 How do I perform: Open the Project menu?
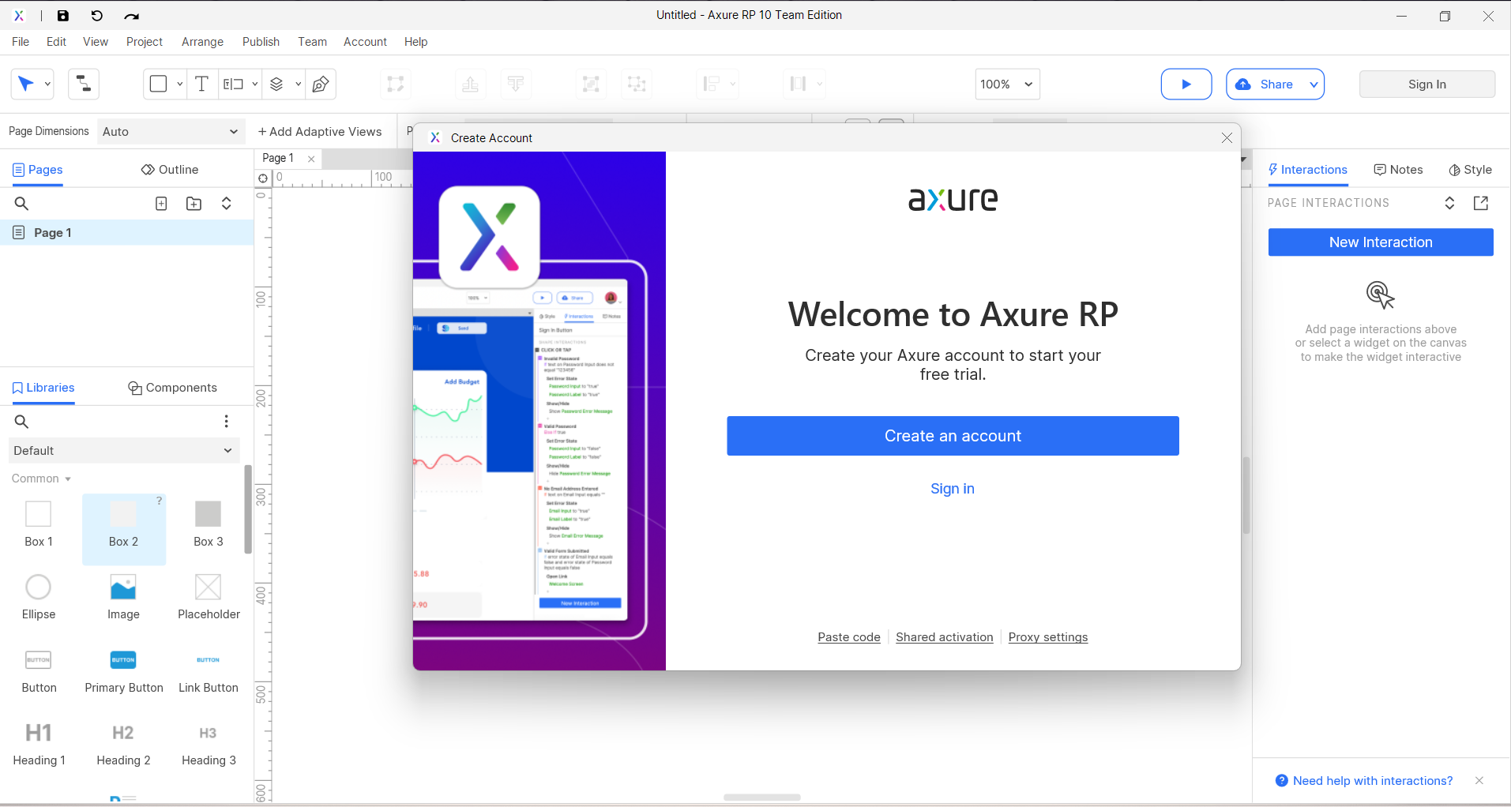[145, 42]
